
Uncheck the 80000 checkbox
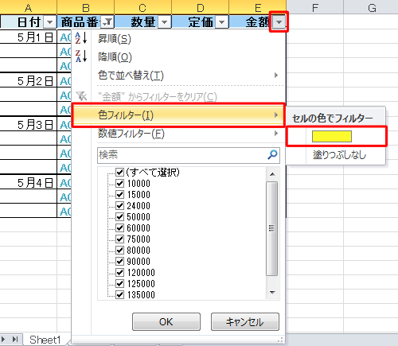[120, 251]
